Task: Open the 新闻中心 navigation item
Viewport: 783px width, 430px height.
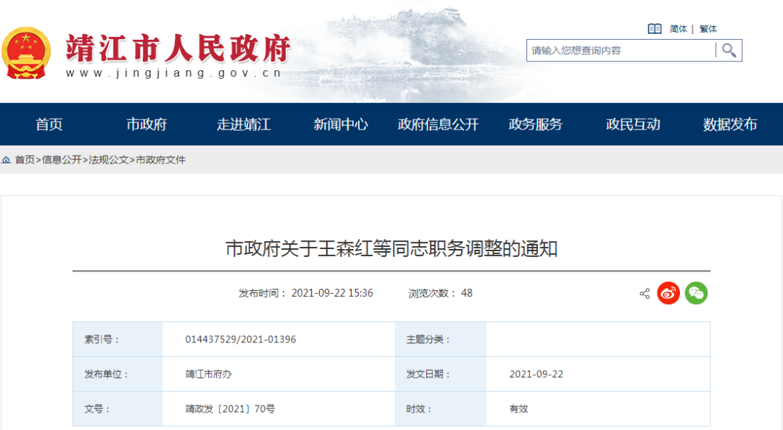Action: [x=341, y=125]
